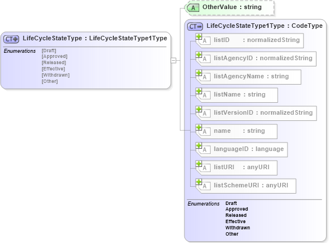Select the name : string label
The height and width of the screenshot is (243, 329).
(239, 131)
